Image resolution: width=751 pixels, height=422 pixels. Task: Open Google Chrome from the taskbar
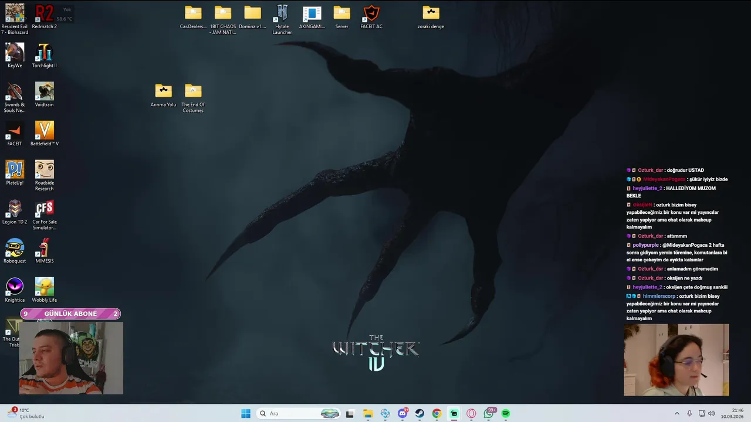coord(437,413)
